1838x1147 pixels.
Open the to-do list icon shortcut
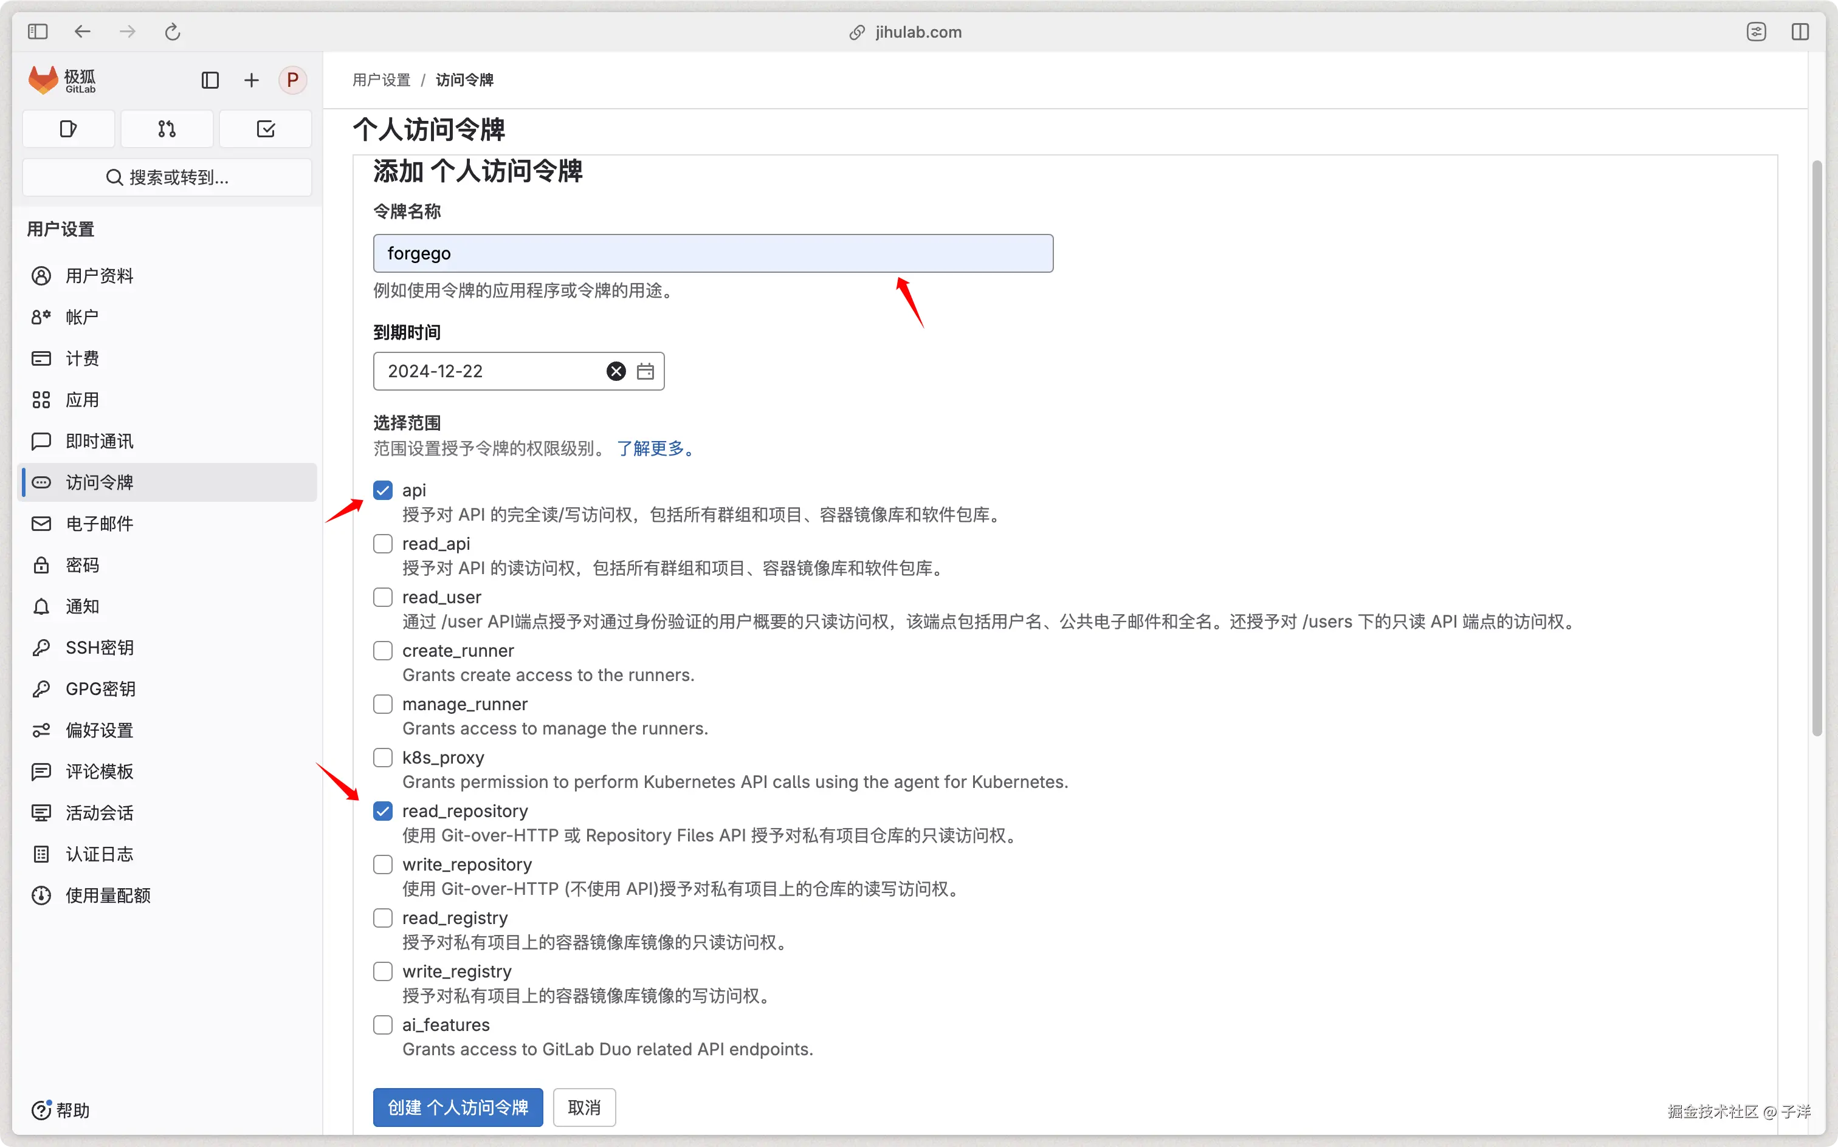[266, 129]
